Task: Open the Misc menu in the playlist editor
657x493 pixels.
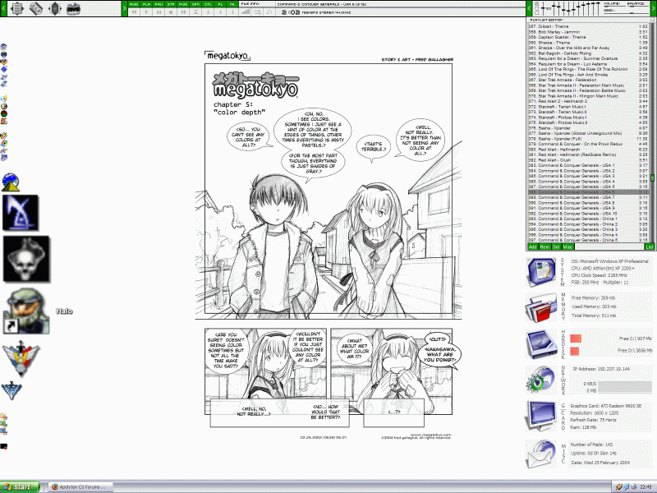Action: click(x=567, y=247)
